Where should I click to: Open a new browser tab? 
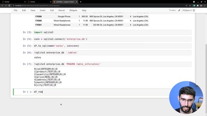coord(81,2)
